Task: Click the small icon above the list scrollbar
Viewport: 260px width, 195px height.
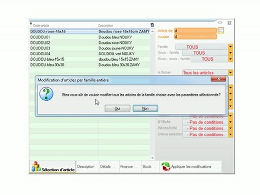Action: [152, 25]
